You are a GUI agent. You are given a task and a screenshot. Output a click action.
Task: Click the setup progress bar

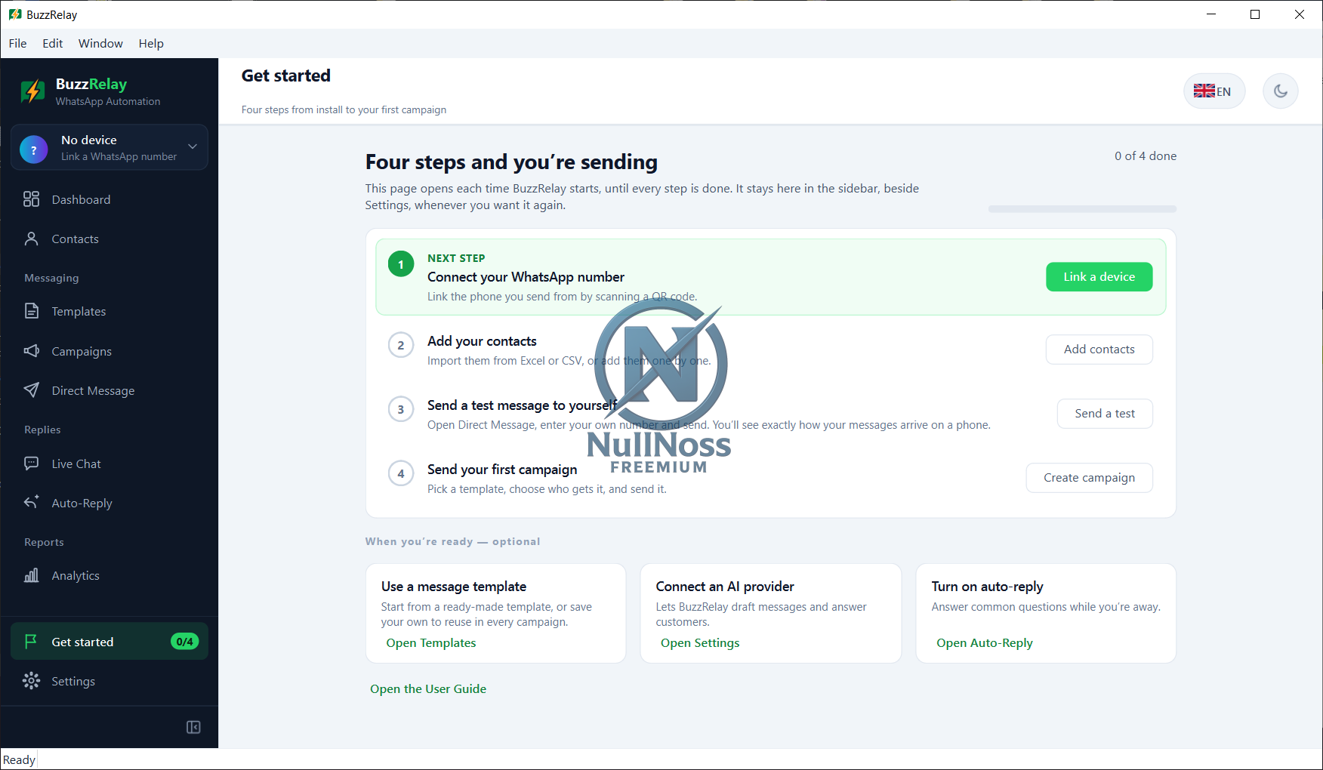pyautogui.click(x=1082, y=209)
